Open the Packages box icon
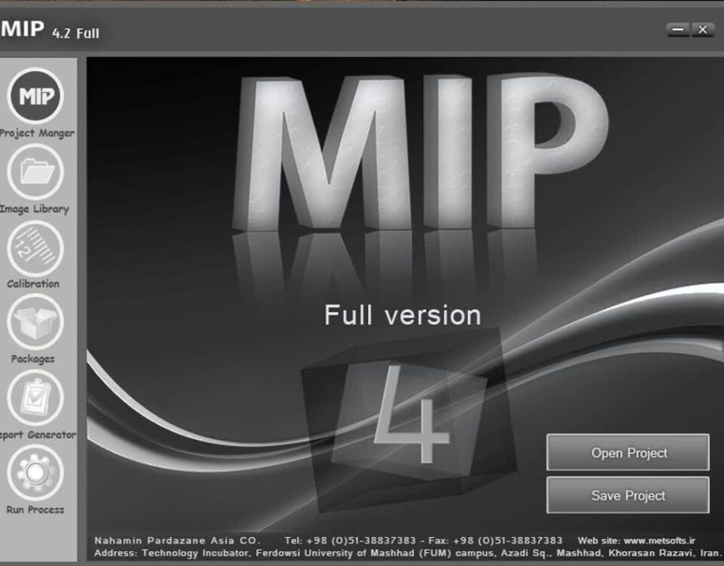 [x=35, y=322]
